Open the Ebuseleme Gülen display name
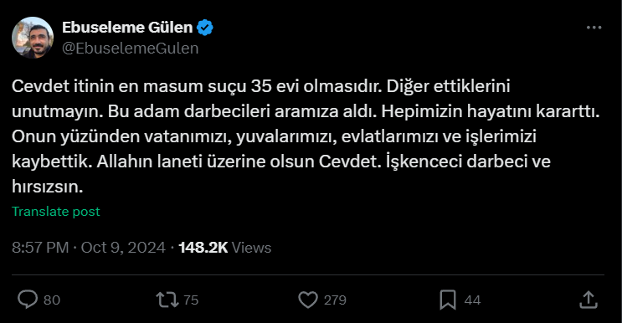 [x=127, y=28]
